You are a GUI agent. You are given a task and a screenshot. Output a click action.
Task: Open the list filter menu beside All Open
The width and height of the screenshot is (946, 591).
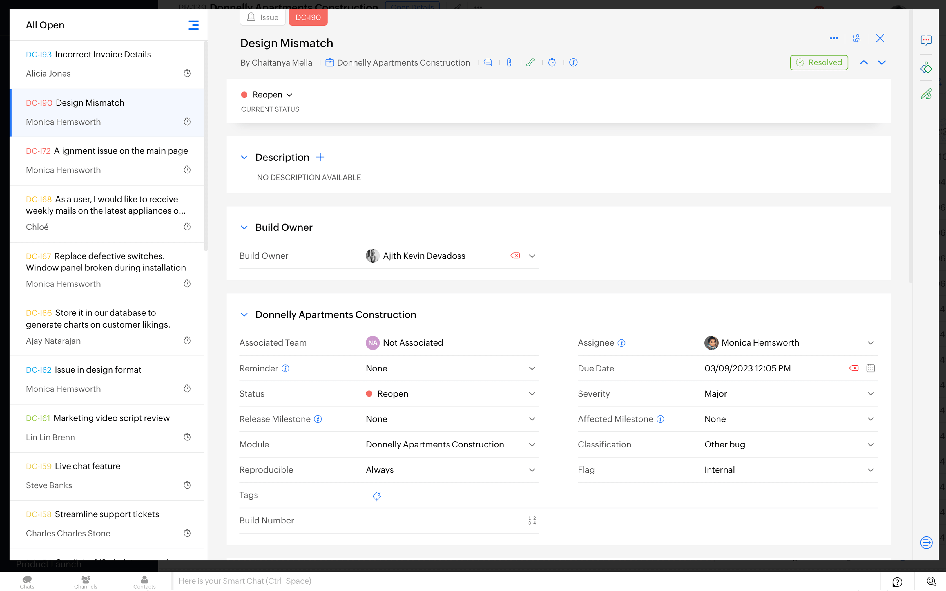click(193, 25)
